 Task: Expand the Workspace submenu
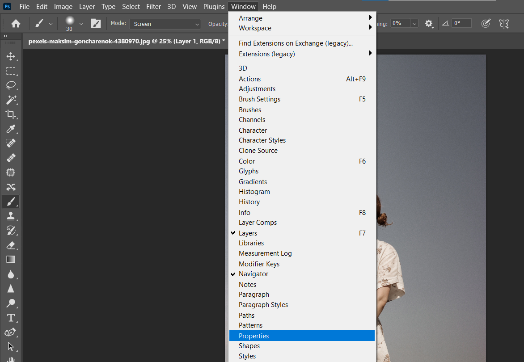[x=302, y=28]
